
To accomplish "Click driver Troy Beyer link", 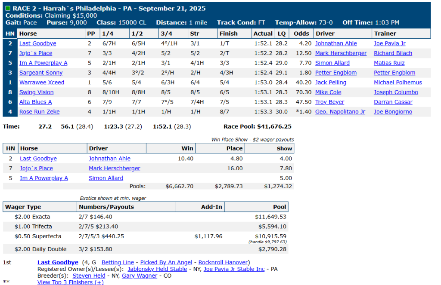I will tap(330, 102).
